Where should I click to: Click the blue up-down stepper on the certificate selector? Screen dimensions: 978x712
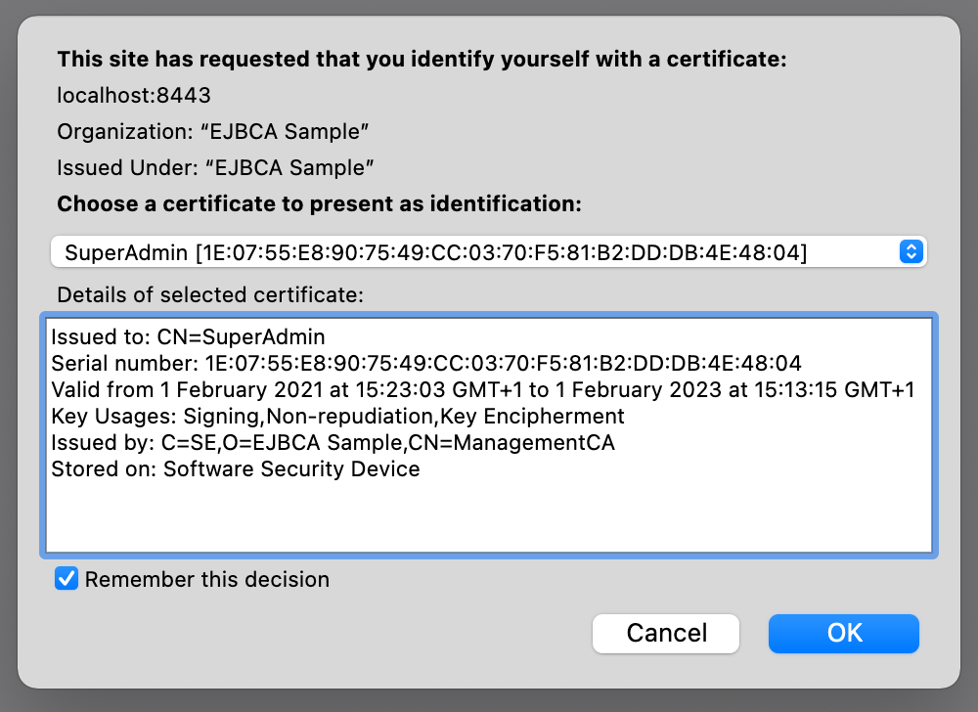pyautogui.click(x=910, y=251)
